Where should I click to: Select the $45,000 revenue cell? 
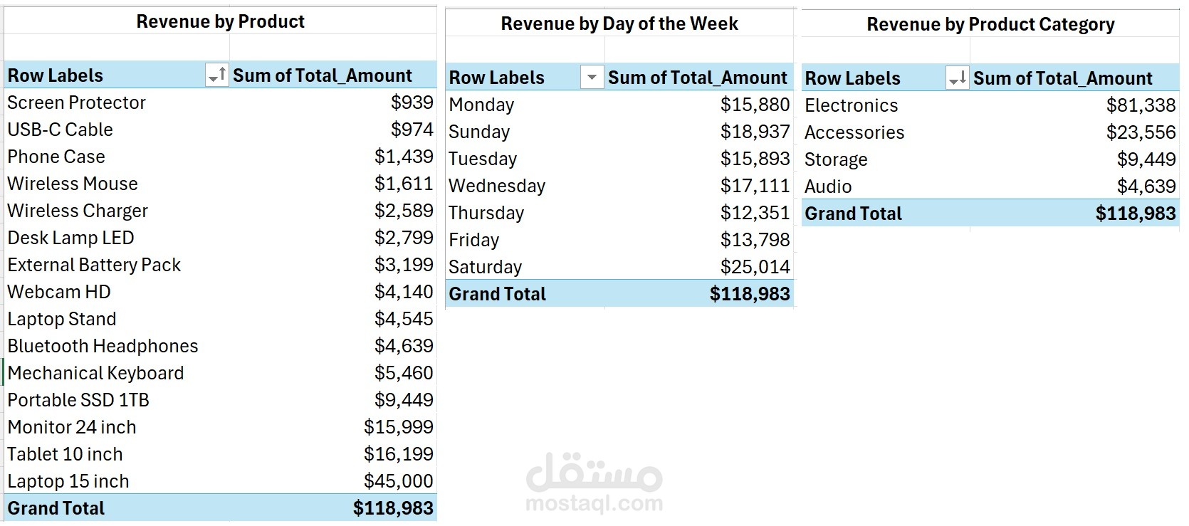tap(398, 481)
